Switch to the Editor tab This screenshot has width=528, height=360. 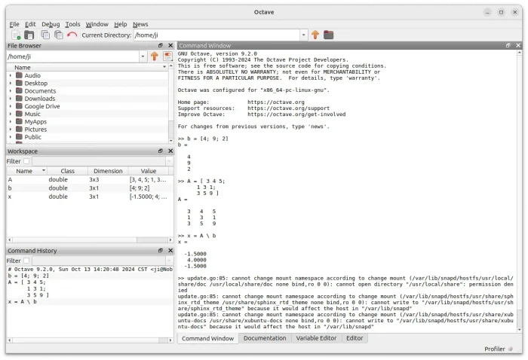click(x=355, y=338)
